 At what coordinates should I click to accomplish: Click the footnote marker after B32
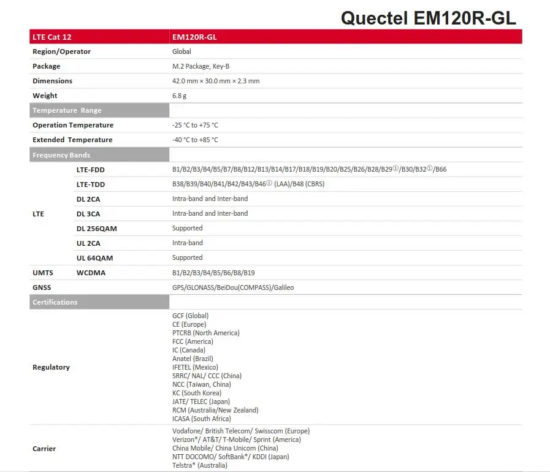(430, 169)
